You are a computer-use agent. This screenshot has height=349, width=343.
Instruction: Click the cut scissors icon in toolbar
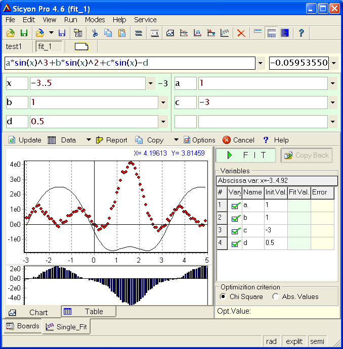pyautogui.click(x=94, y=33)
